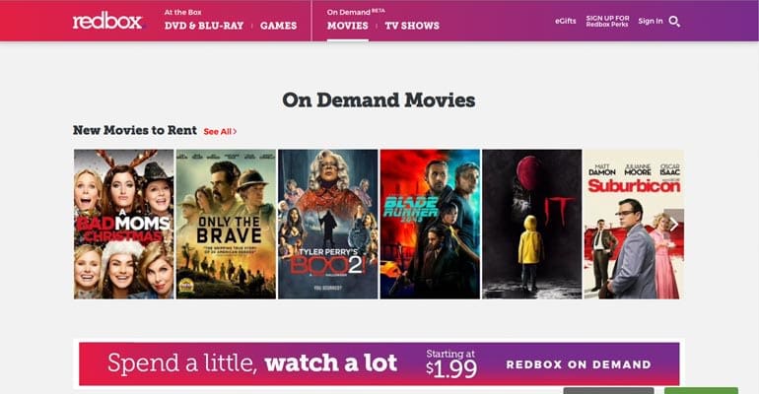This screenshot has height=394, width=759.
Task: Click the green button at bottom right
Action: 701,391
